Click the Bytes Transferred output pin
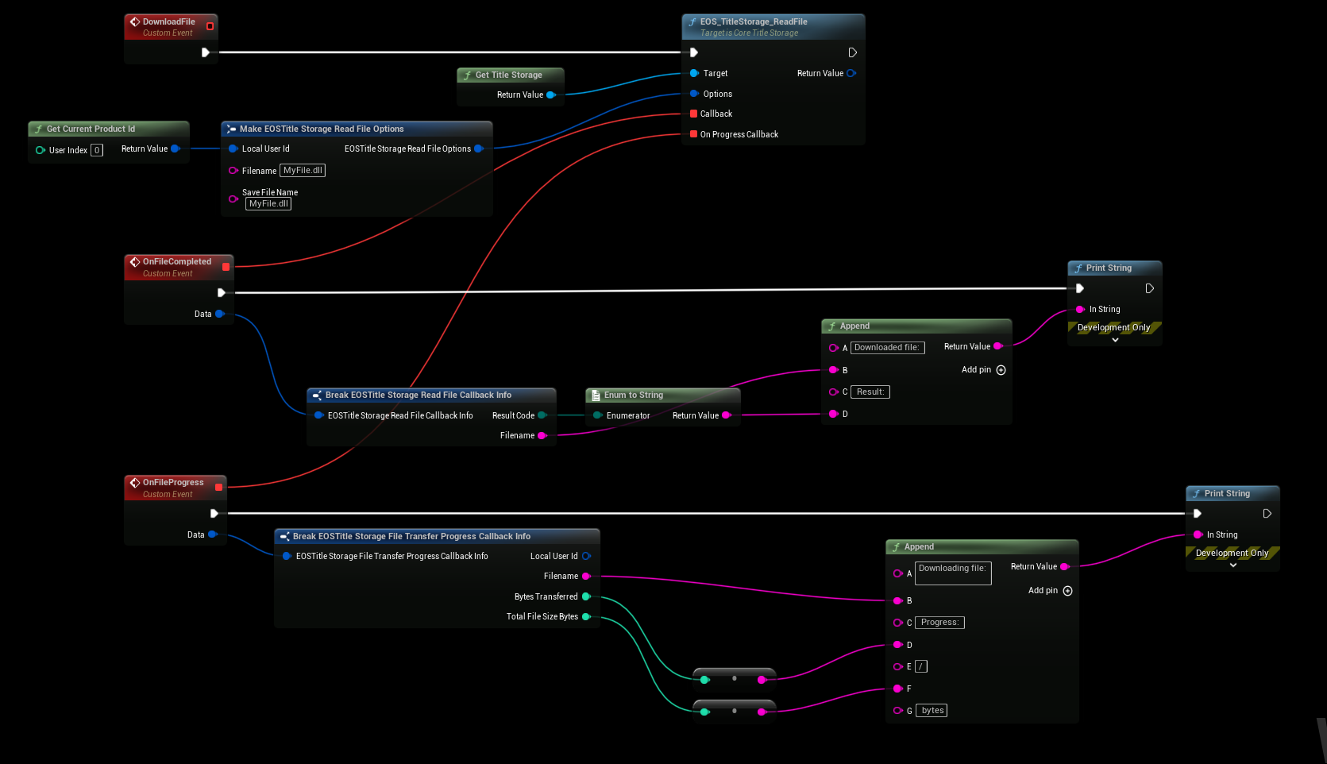Viewport: 1327px width, 764px height. [x=586, y=596]
